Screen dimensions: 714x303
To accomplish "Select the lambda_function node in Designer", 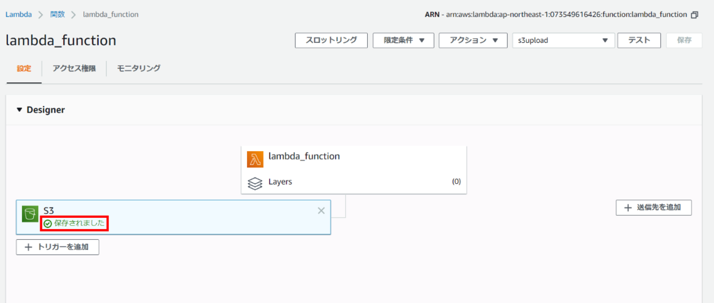I will click(354, 158).
